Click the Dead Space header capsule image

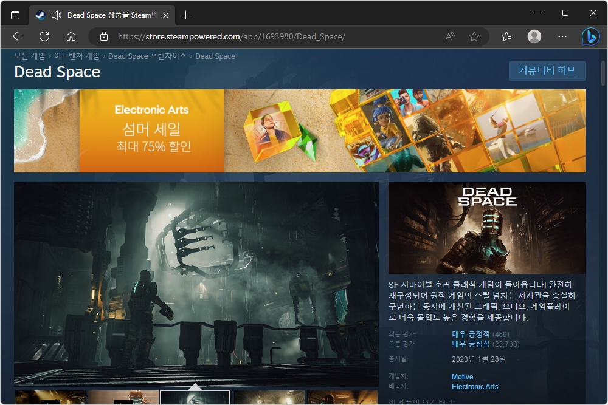pyautogui.click(x=487, y=228)
